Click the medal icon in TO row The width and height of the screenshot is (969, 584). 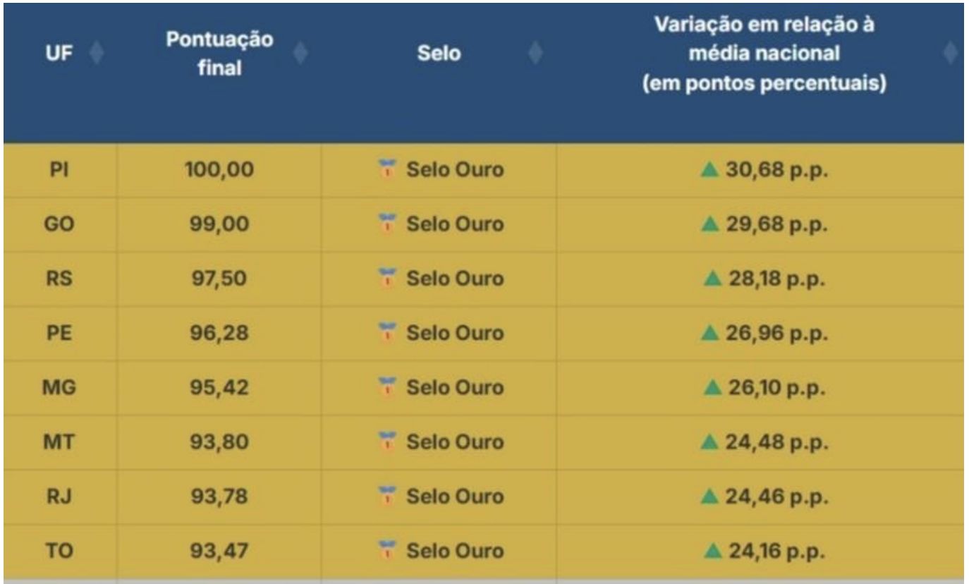pyautogui.click(x=386, y=551)
